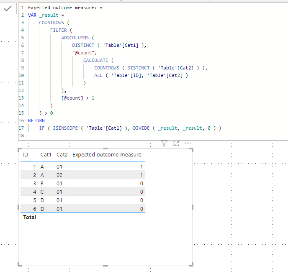The height and width of the screenshot is (274, 288).
Task: Click the [@count] > 1 condition
Action: pos(78,98)
